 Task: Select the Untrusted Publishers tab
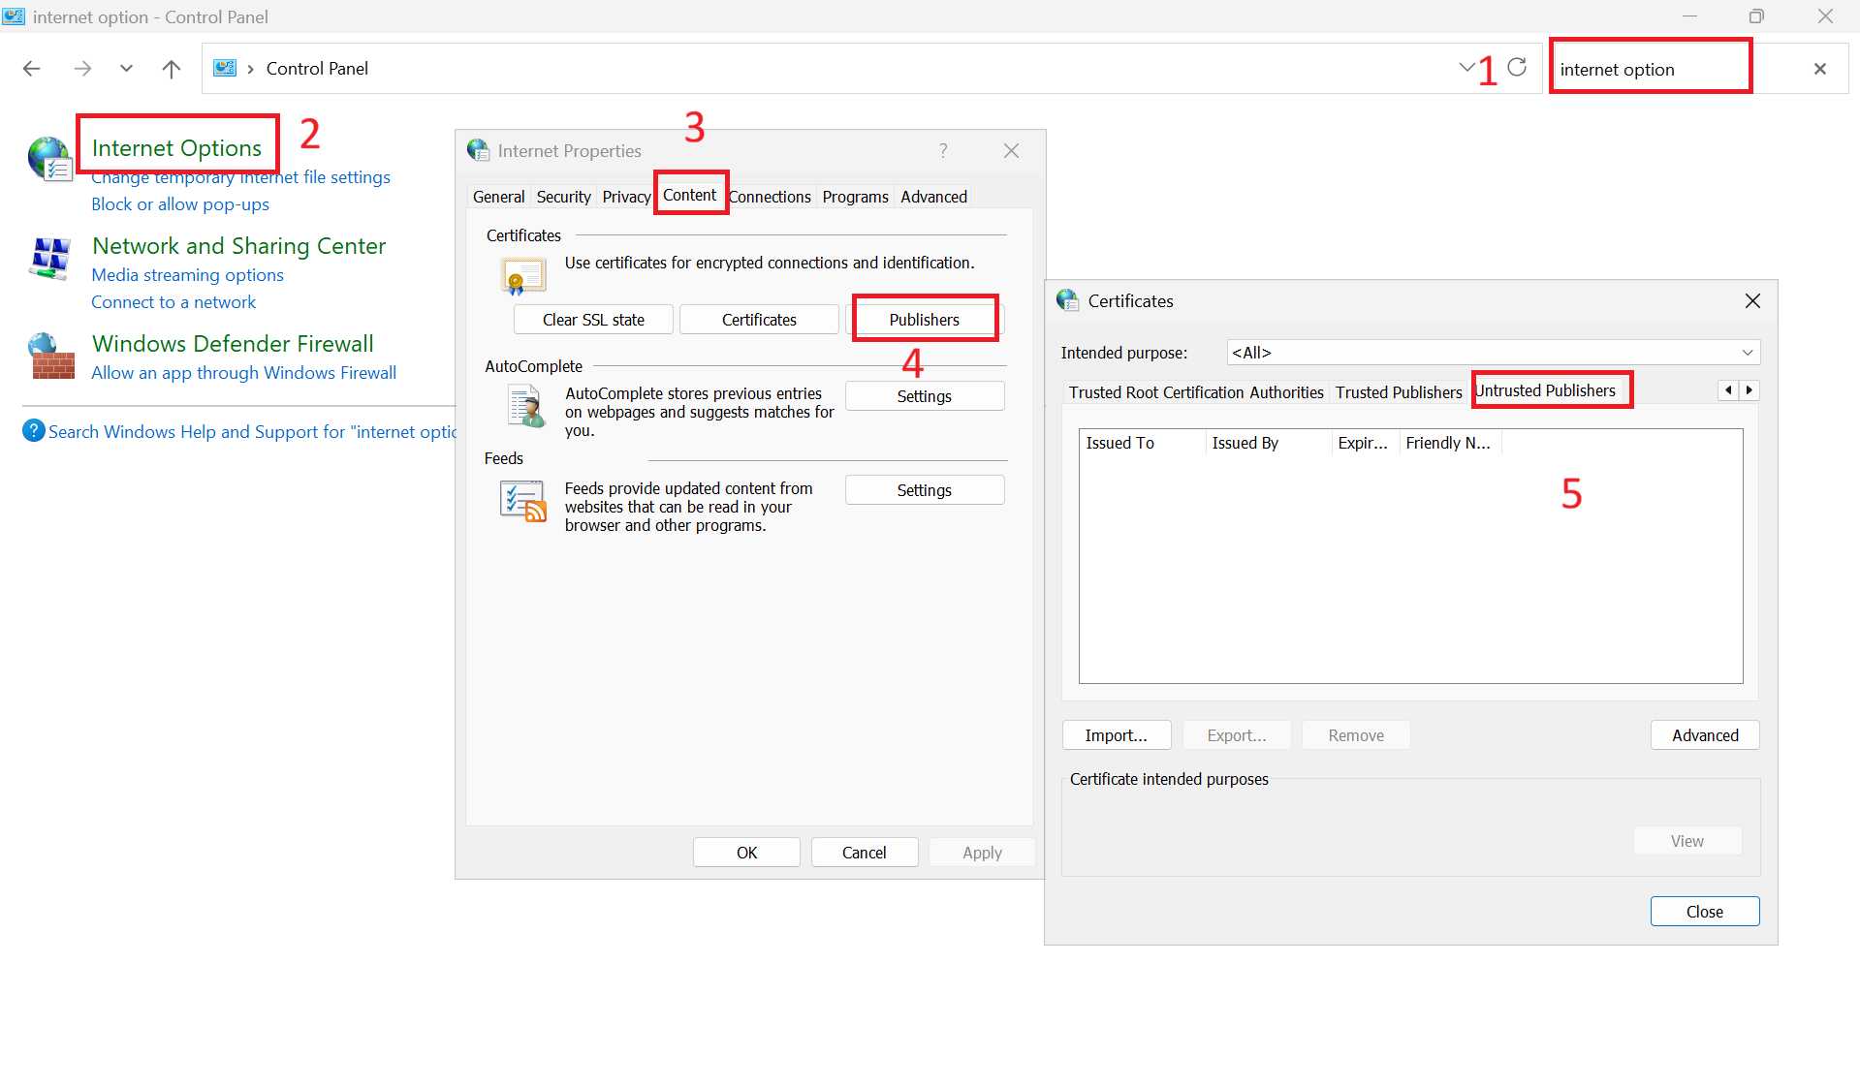tap(1545, 390)
